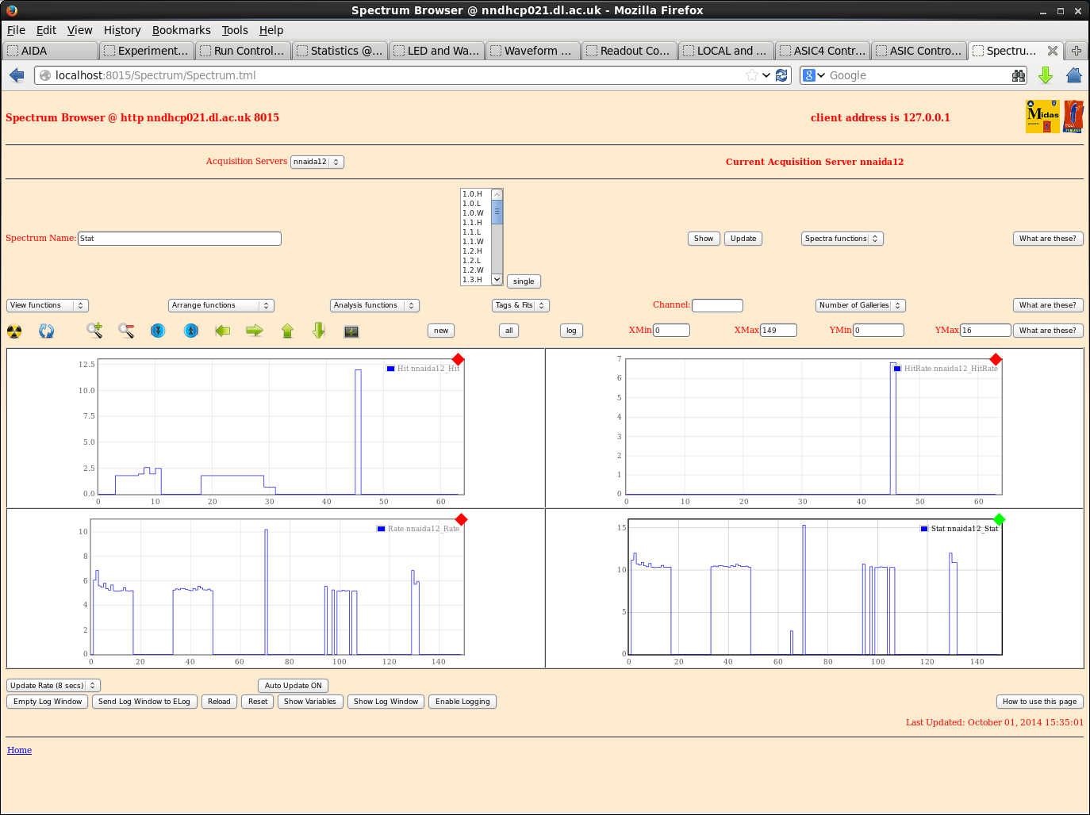Switch to the AIDA tab

[51, 51]
